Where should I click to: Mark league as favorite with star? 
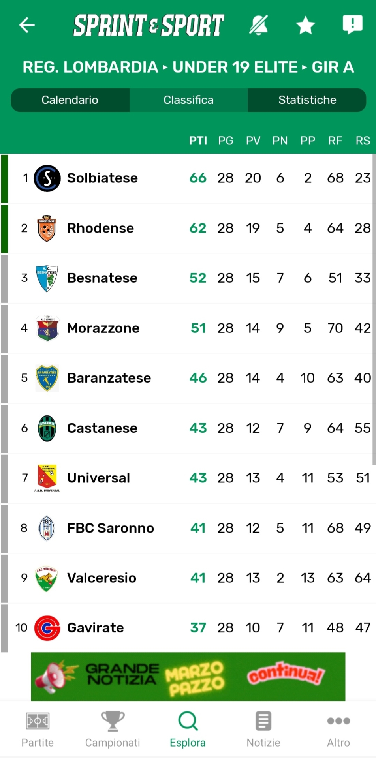pos(305,26)
